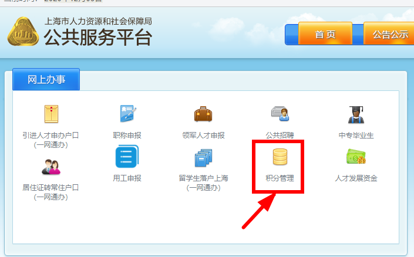Open the 居住证转常住户口 people icon
The width and height of the screenshot is (414, 257).
[51, 167]
